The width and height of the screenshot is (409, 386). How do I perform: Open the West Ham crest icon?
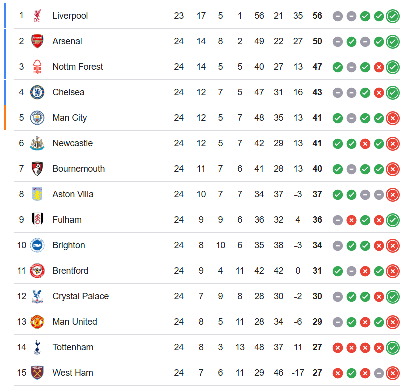[37, 373]
